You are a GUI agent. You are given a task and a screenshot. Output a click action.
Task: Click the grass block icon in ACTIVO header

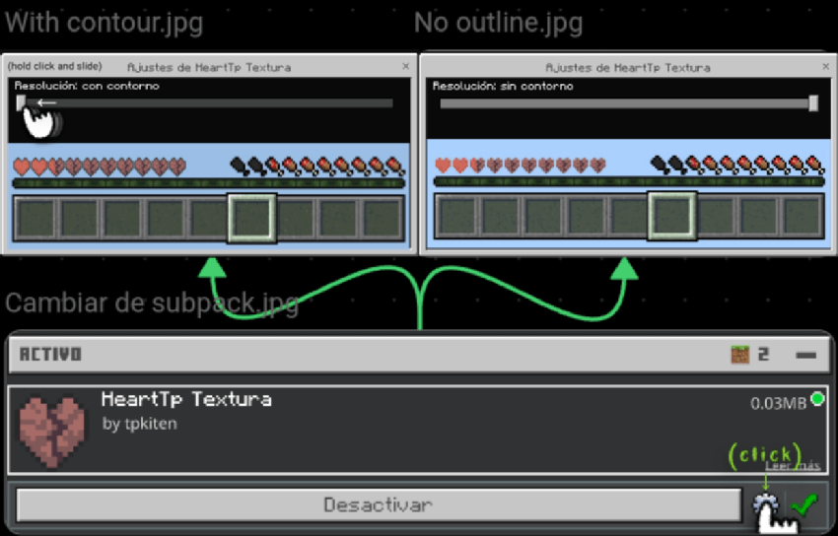tap(739, 355)
